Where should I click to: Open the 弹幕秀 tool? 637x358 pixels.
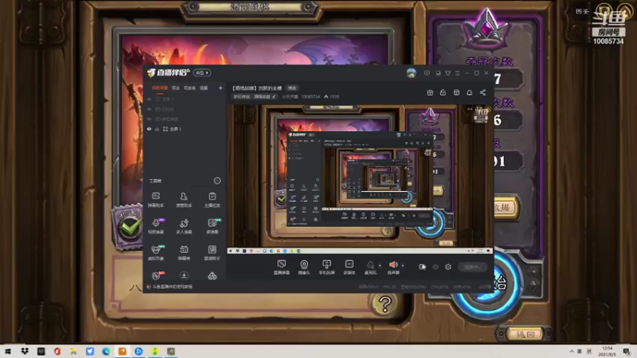point(184,252)
